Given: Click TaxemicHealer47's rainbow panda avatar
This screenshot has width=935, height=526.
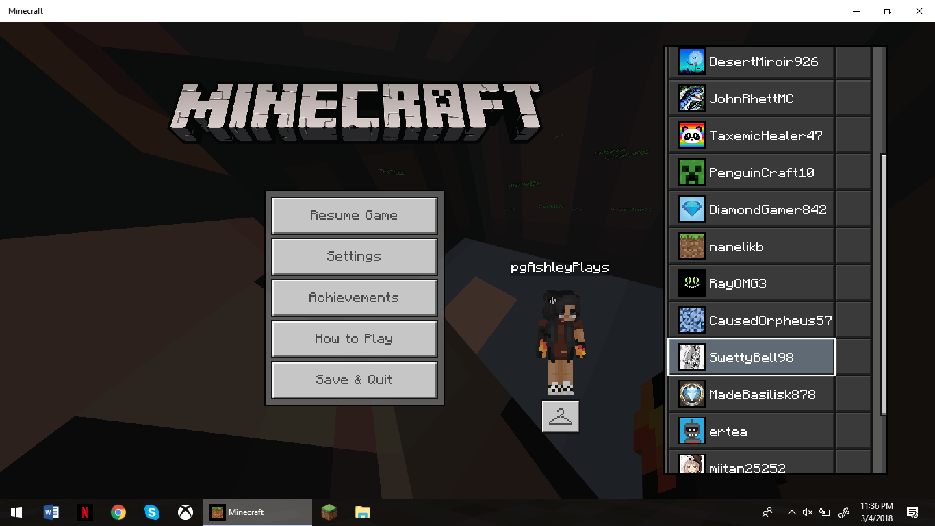Looking at the screenshot, I should pyautogui.click(x=691, y=136).
